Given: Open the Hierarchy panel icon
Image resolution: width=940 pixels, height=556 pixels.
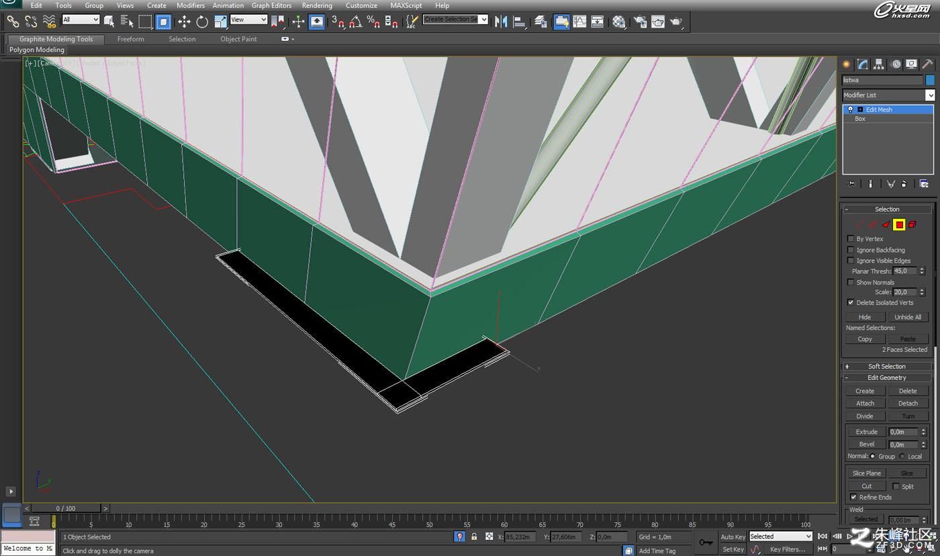Looking at the screenshot, I should pyautogui.click(x=879, y=64).
